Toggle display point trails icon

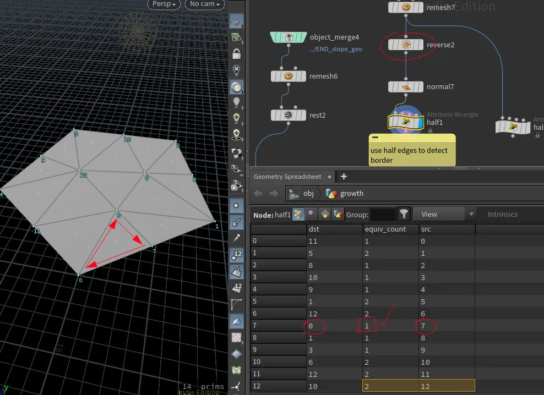coord(236,238)
